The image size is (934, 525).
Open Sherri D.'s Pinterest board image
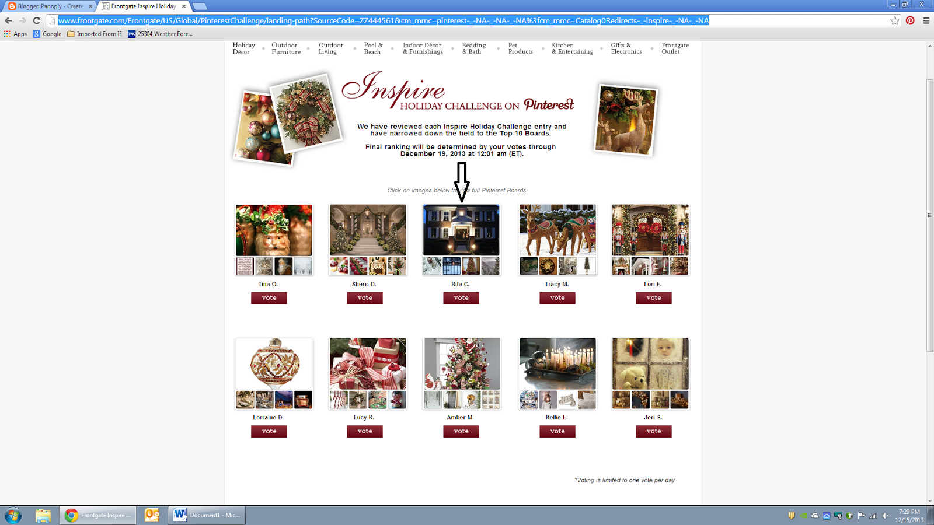click(x=368, y=240)
